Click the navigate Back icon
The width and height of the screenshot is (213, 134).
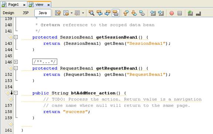click(66, 13)
